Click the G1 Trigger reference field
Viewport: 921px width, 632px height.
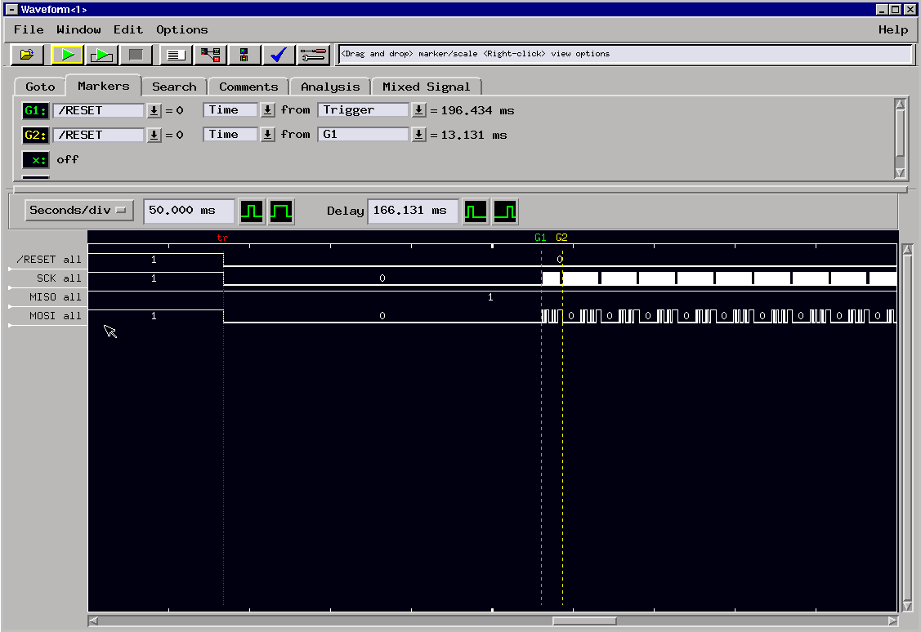coord(363,109)
